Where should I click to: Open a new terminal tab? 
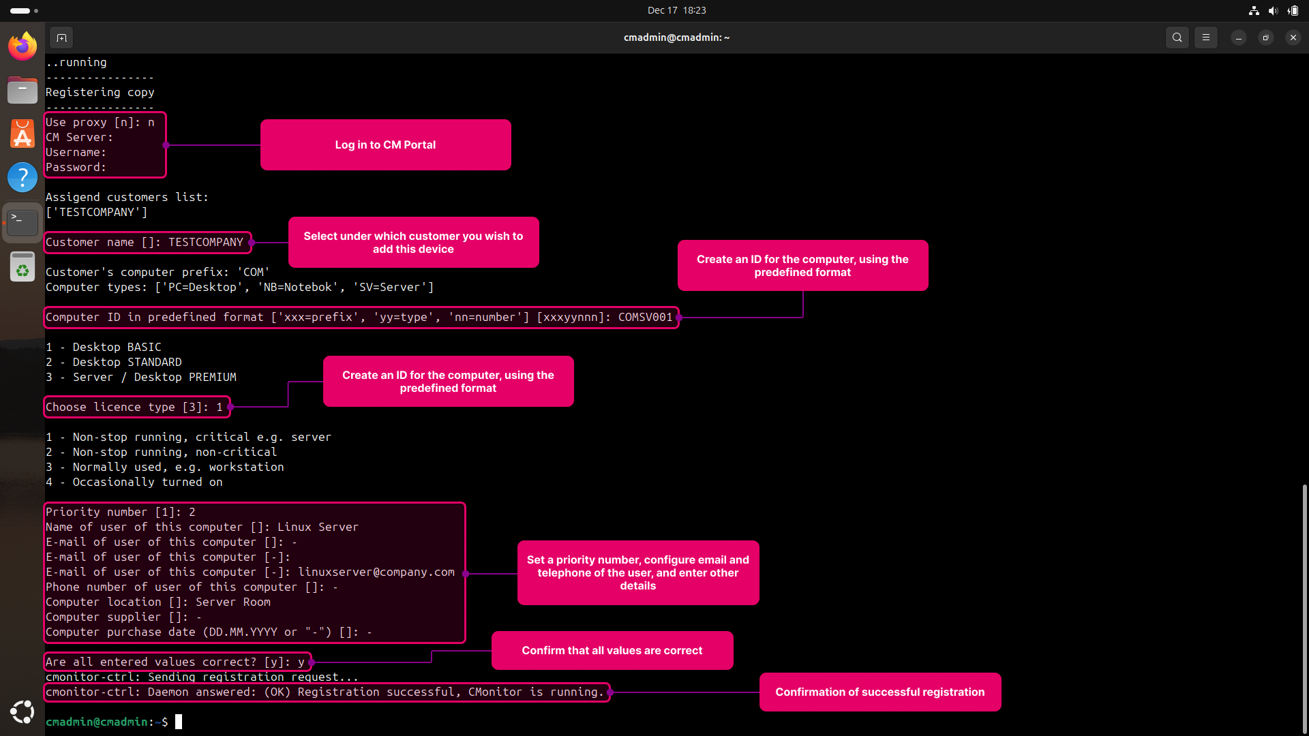pos(61,37)
